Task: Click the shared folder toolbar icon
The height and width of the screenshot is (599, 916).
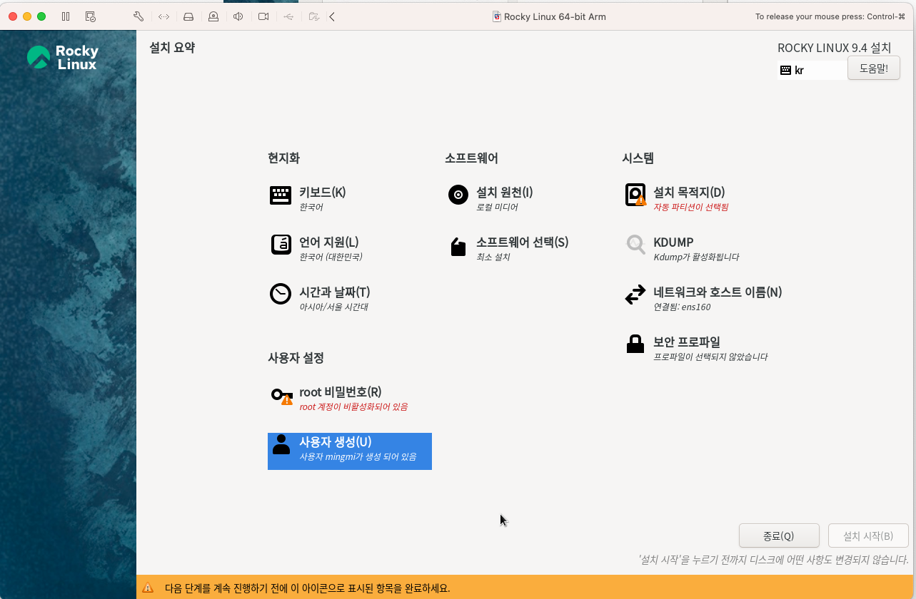Action: coord(313,16)
